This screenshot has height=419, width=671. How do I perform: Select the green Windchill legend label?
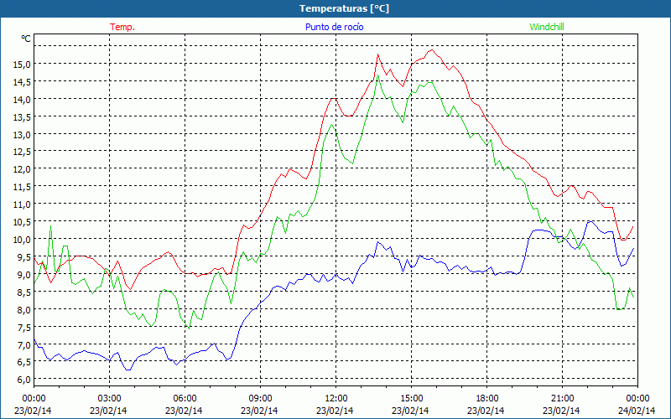(547, 27)
